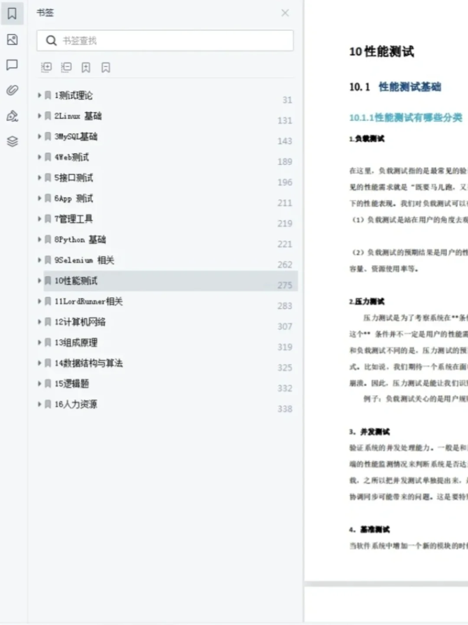Expand all bookmarks with the expand-all icon
This screenshot has height=625, width=468.
(x=46, y=68)
